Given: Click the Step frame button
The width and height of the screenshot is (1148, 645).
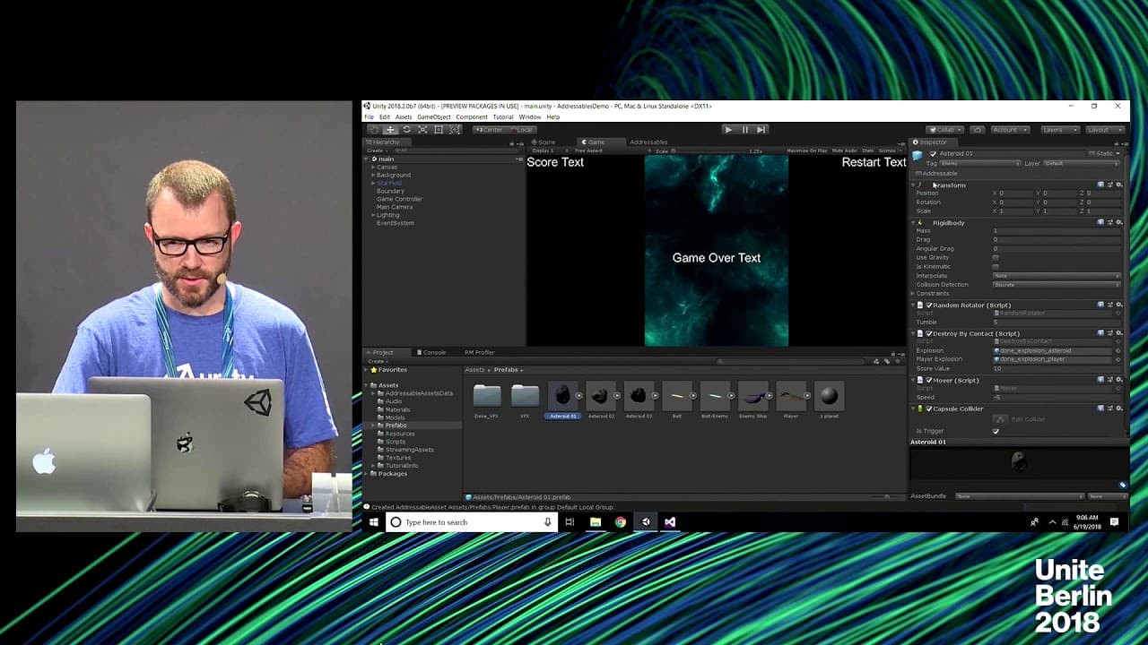Looking at the screenshot, I should pos(761,130).
